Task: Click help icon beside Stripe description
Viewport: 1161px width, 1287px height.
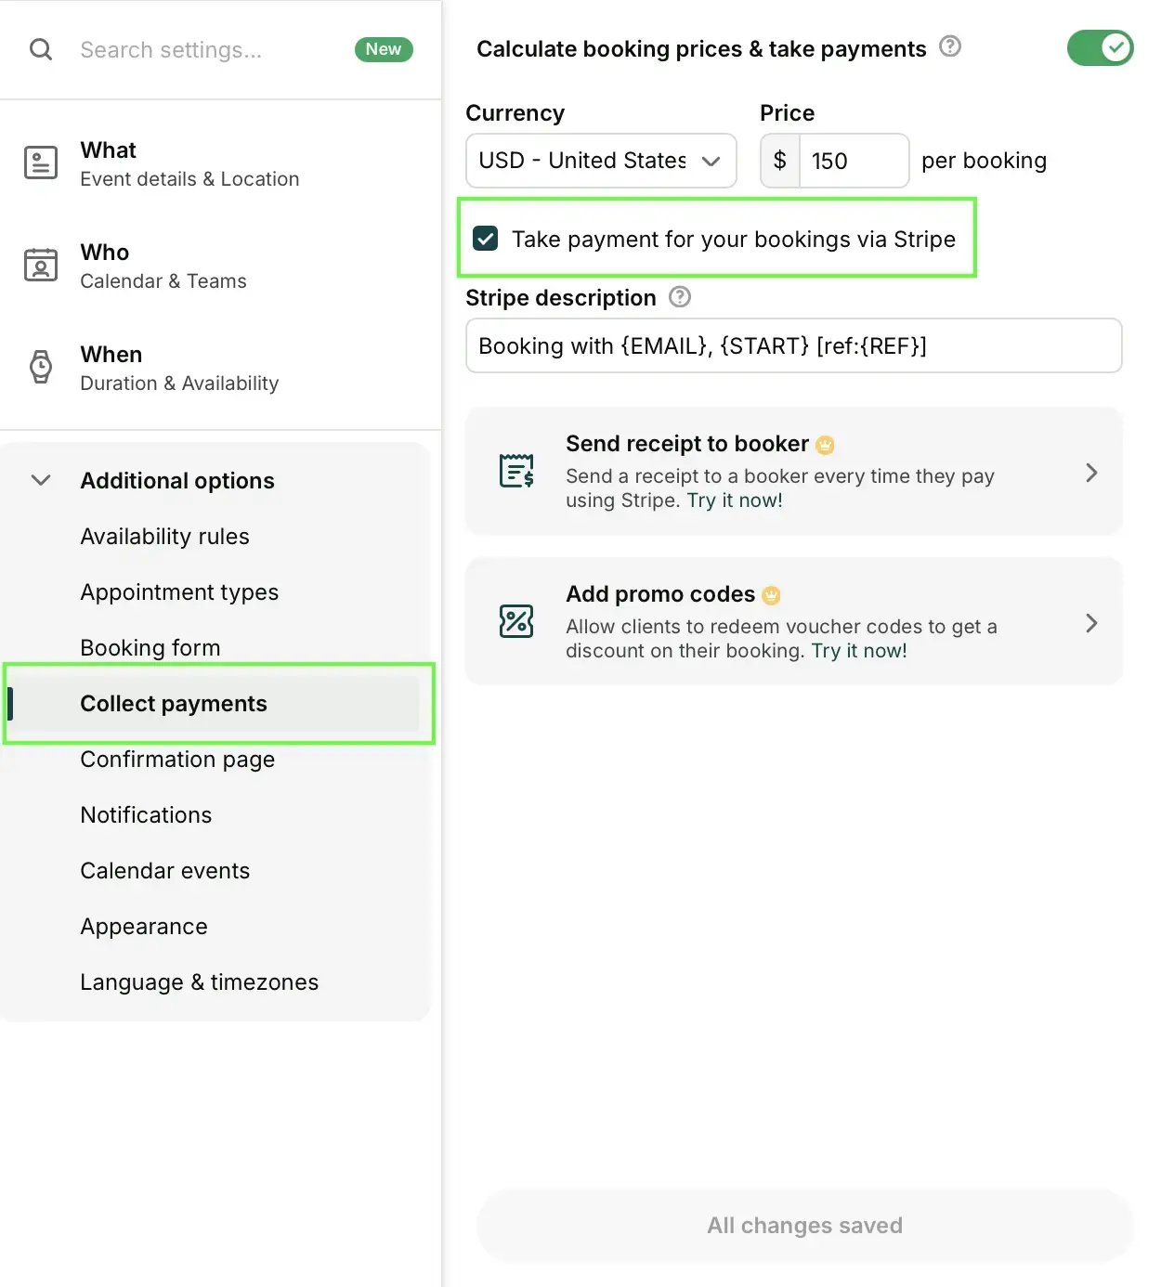Action: coord(680,297)
